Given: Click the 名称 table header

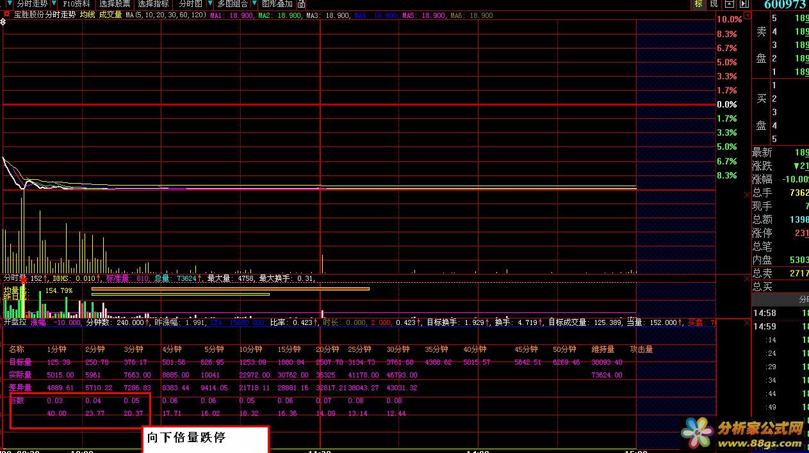Looking at the screenshot, I should [16, 349].
